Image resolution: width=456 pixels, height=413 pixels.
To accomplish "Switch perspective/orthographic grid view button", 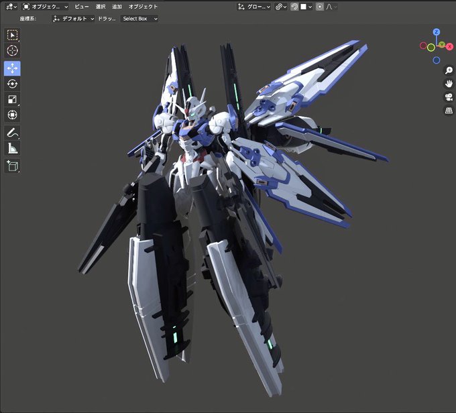I will tap(449, 110).
